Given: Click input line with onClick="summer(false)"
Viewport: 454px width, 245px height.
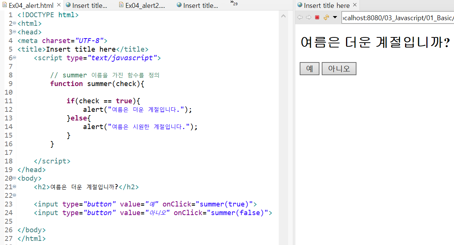Looking at the screenshot, I should click(x=153, y=213).
